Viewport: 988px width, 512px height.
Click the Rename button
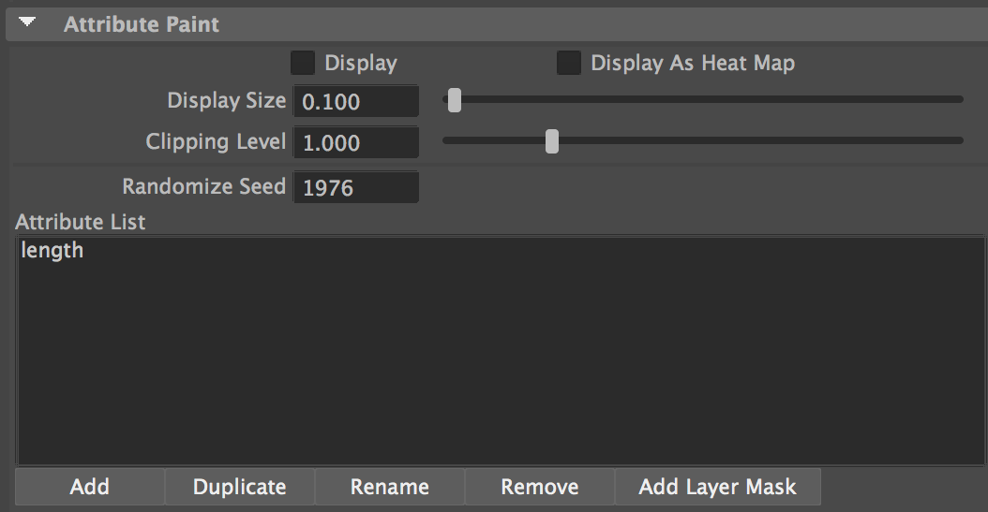(389, 486)
